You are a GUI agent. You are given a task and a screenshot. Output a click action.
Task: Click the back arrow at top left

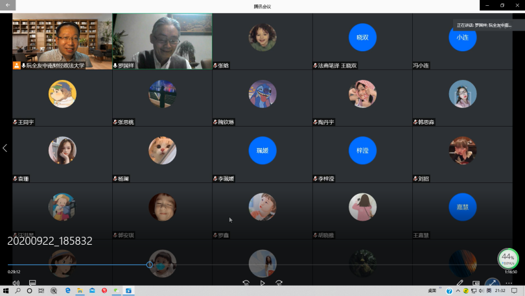[6, 6]
